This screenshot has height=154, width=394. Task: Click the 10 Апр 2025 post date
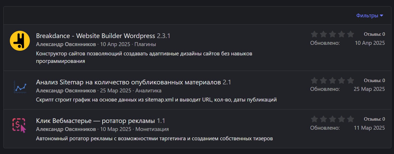pos(116,44)
